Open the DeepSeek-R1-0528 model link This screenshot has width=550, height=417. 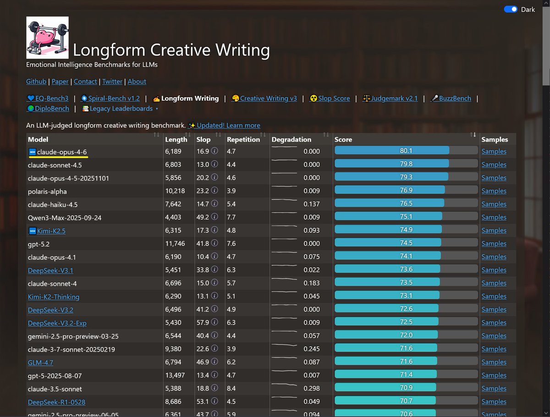(x=57, y=402)
